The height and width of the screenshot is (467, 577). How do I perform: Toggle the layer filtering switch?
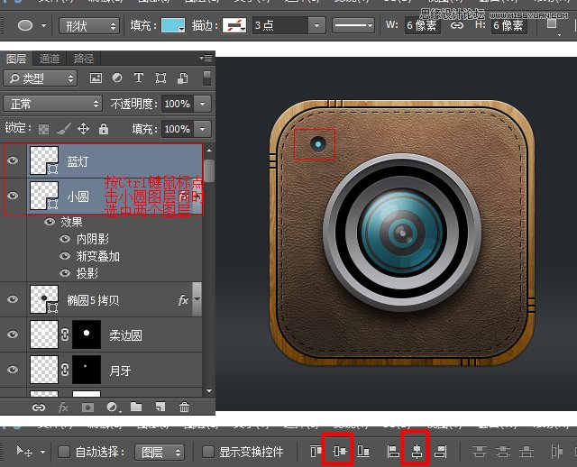(x=207, y=78)
